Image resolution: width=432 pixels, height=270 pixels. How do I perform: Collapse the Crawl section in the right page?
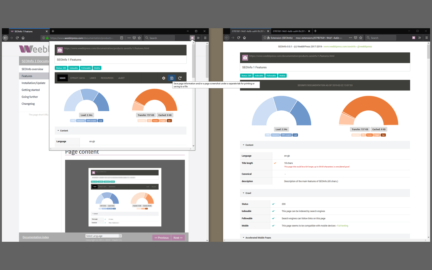(325, 193)
